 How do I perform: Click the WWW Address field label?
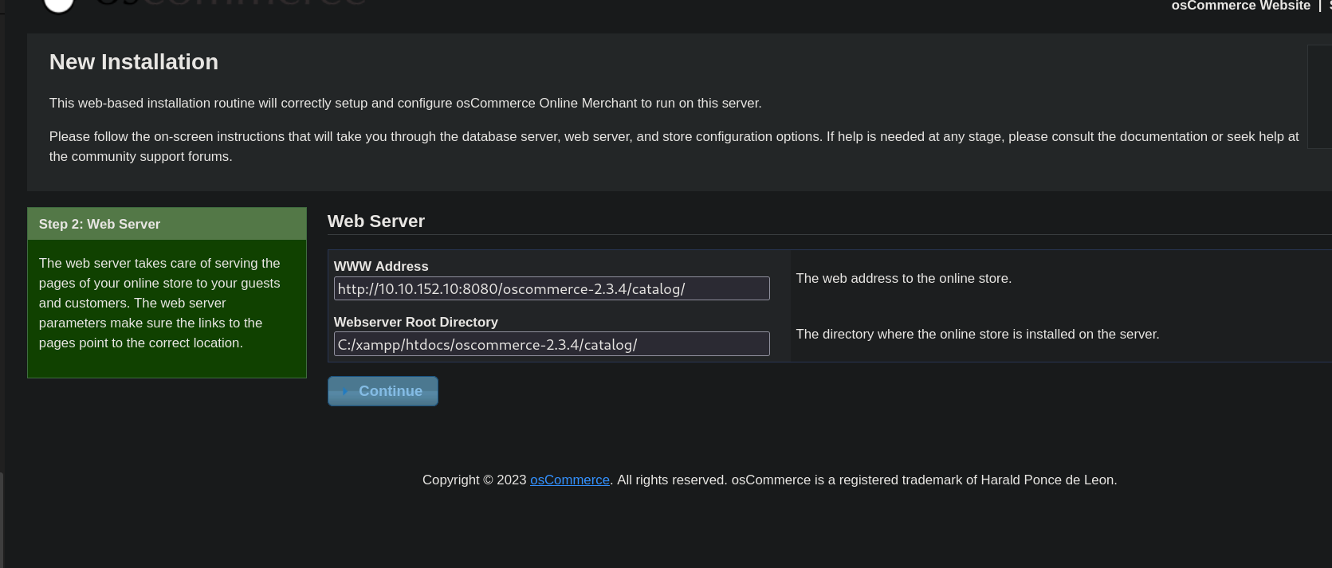(380, 266)
